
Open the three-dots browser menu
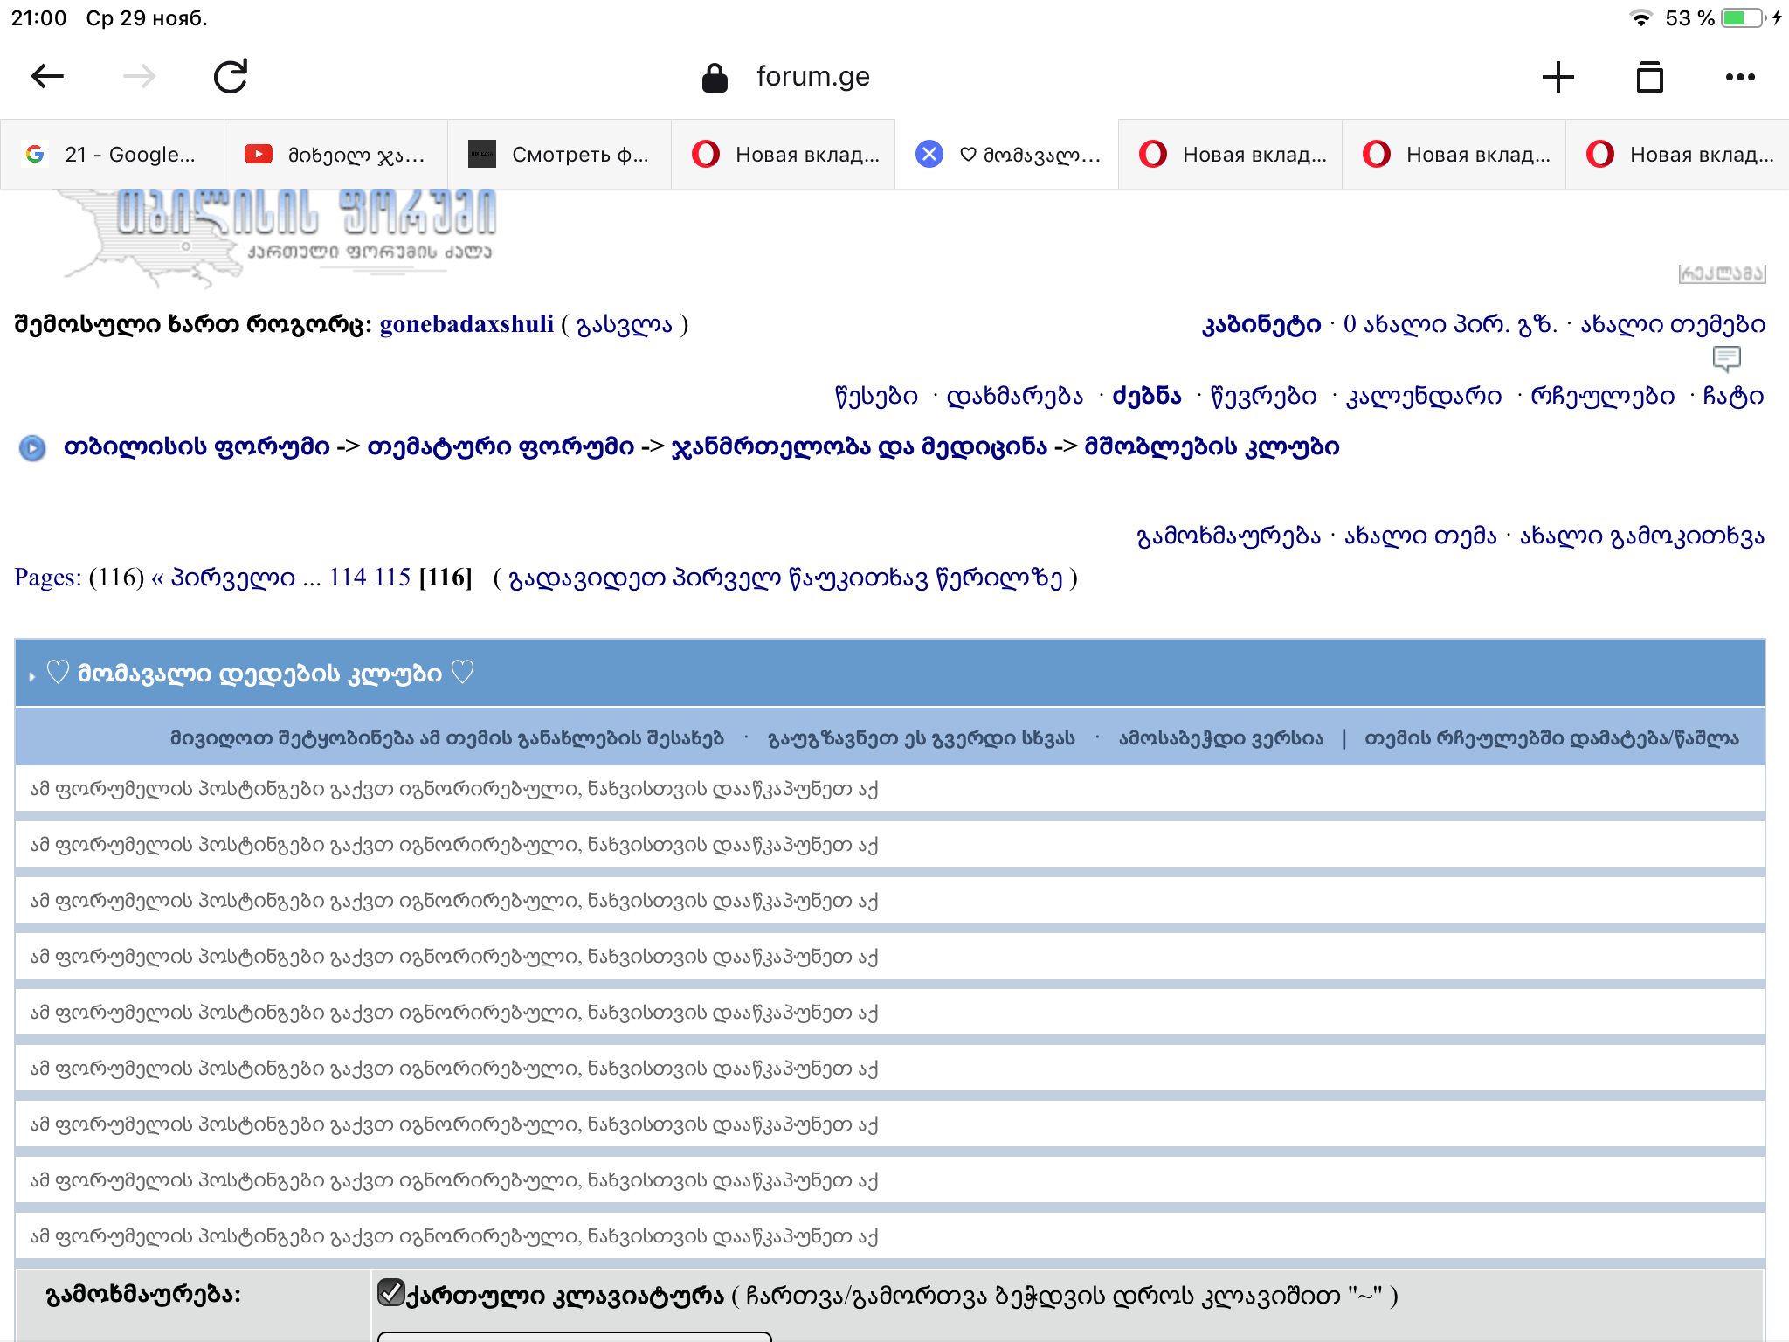coord(1740,77)
